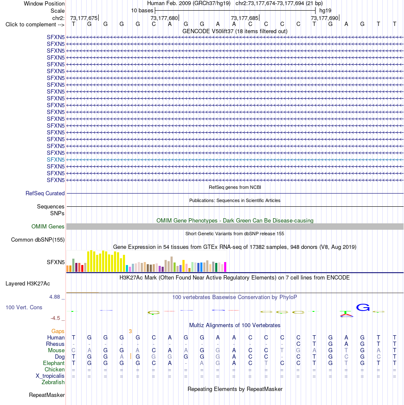404x405 pixels.
Task: Click the Window Position label
Action: (44, 3)
